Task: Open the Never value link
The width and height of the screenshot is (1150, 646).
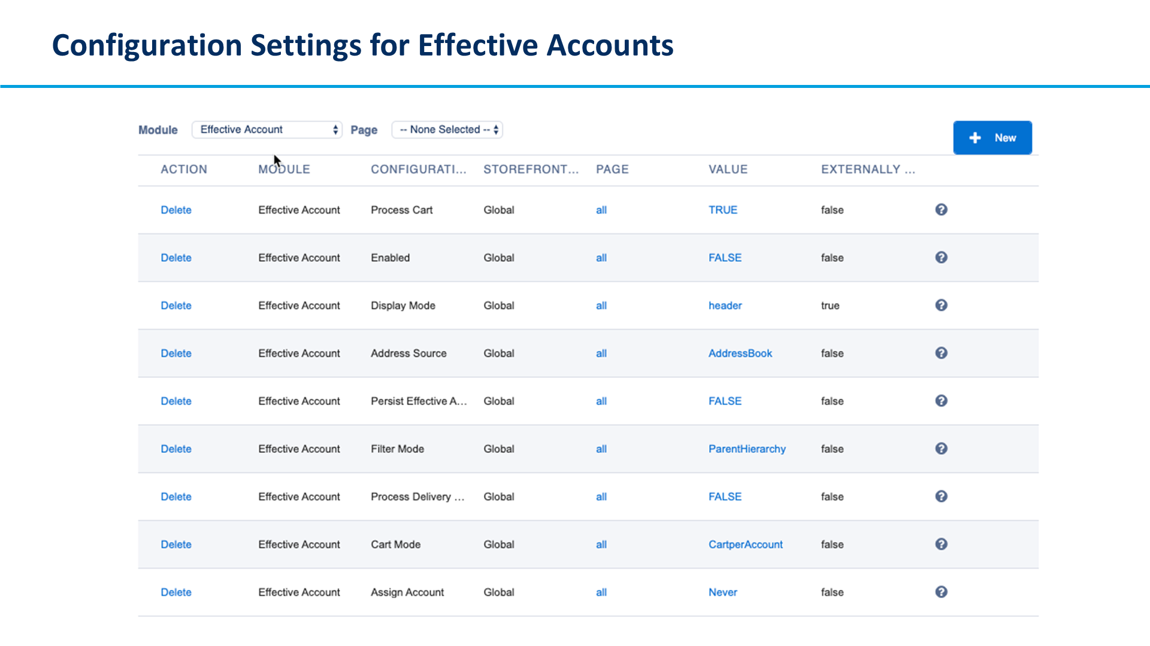Action: (723, 593)
